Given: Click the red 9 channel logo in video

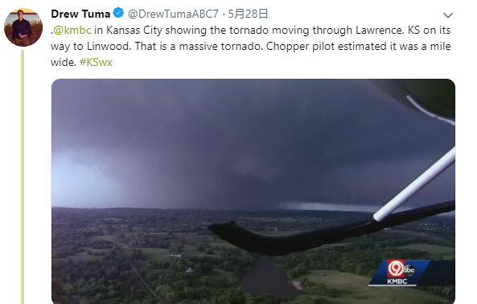Looking at the screenshot, I should coord(396,268).
